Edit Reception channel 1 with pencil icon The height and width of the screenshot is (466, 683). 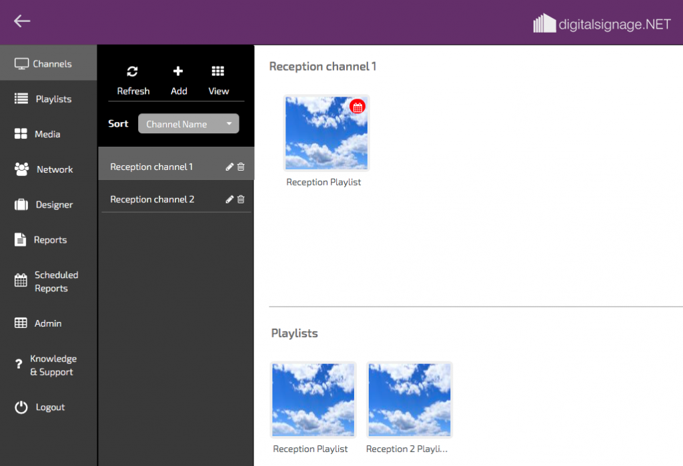(229, 167)
